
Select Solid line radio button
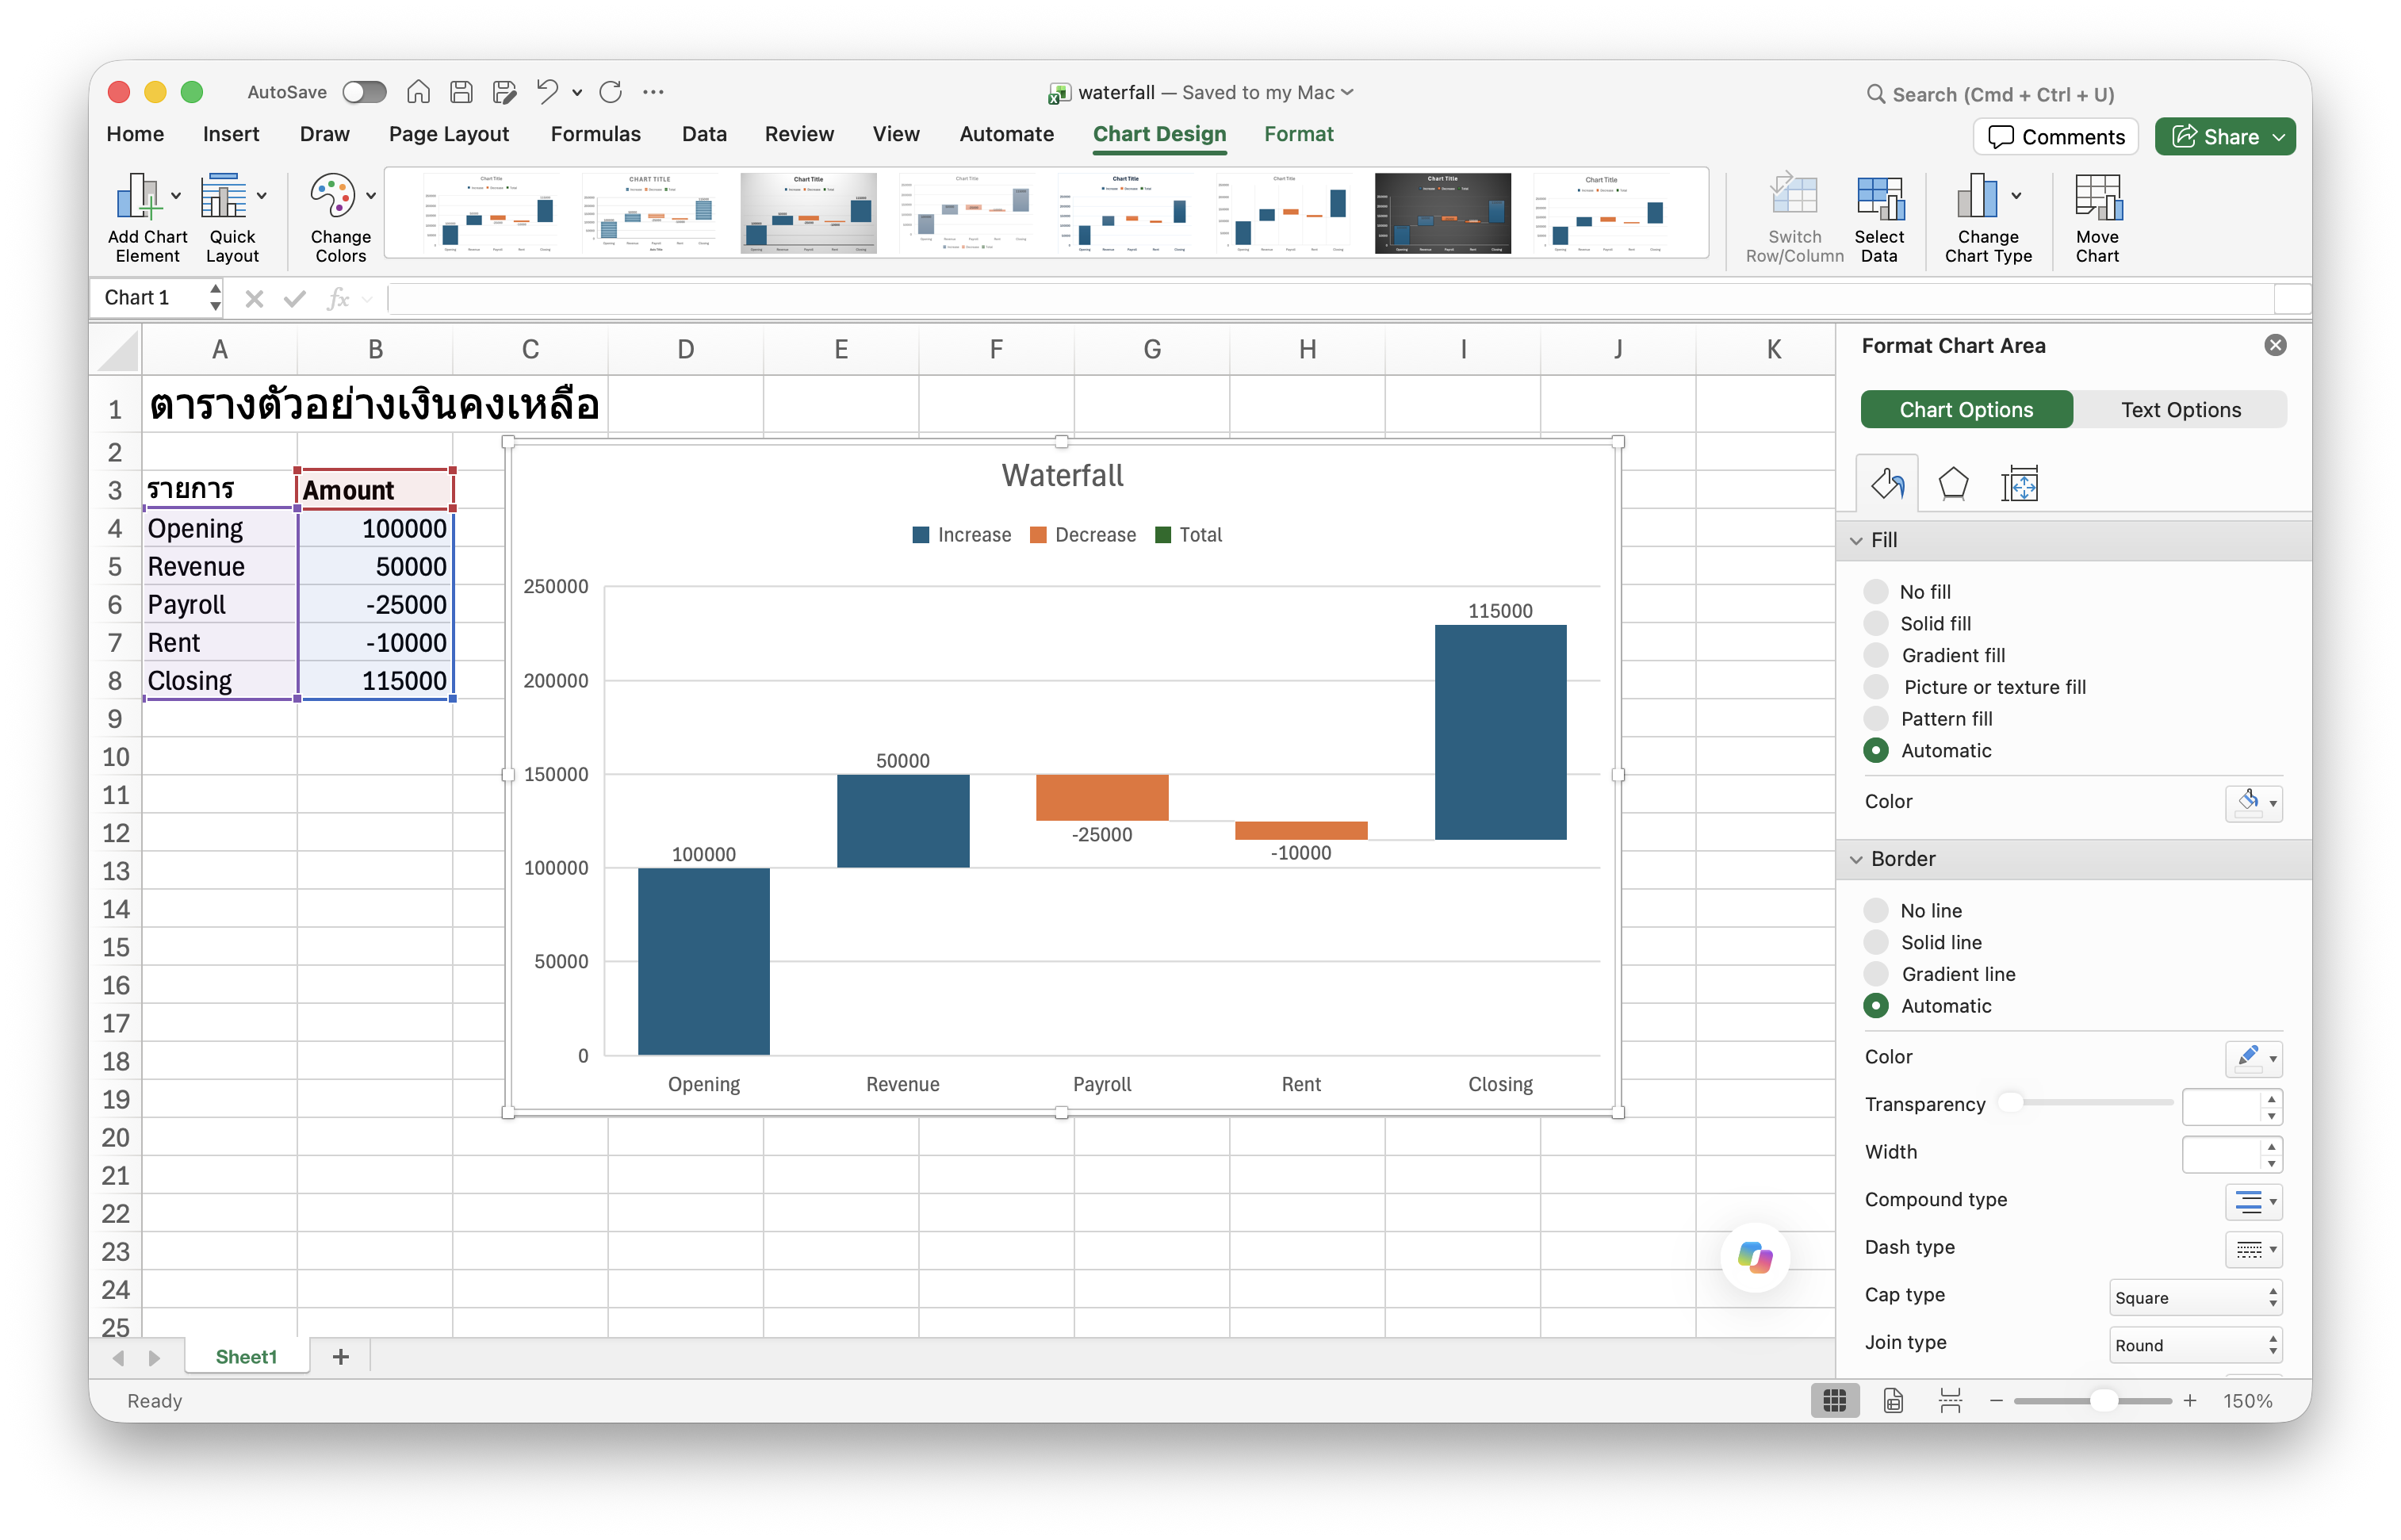[1876, 942]
